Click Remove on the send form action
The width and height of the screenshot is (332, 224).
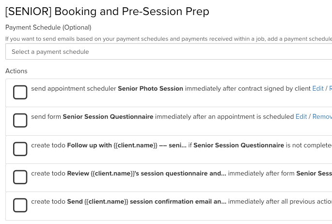[322, 117]
